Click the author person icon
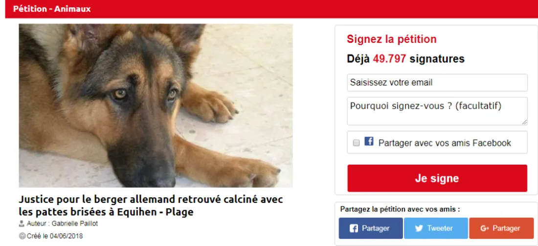Image resolution: width=538 pixels, height=246 pixels. [22, 224]
